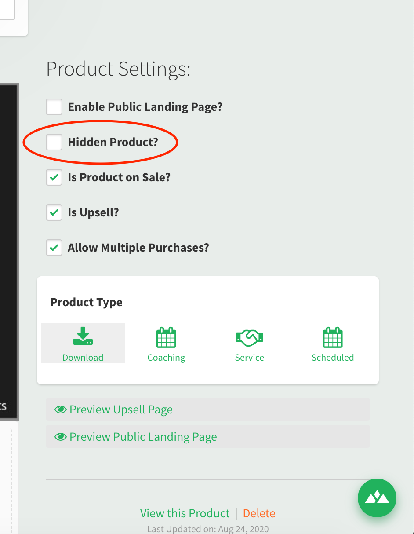
Task: Pick the Service handshake icon
Action: pyautogui.click(x=249, y=338)
